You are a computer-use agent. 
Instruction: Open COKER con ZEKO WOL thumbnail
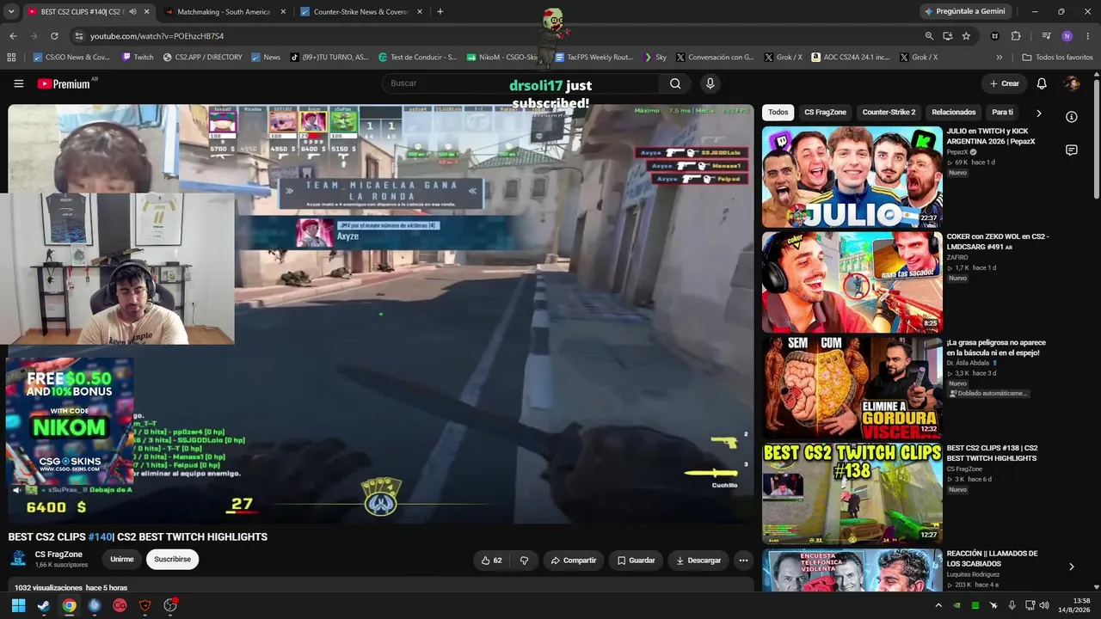pos(852,282)
